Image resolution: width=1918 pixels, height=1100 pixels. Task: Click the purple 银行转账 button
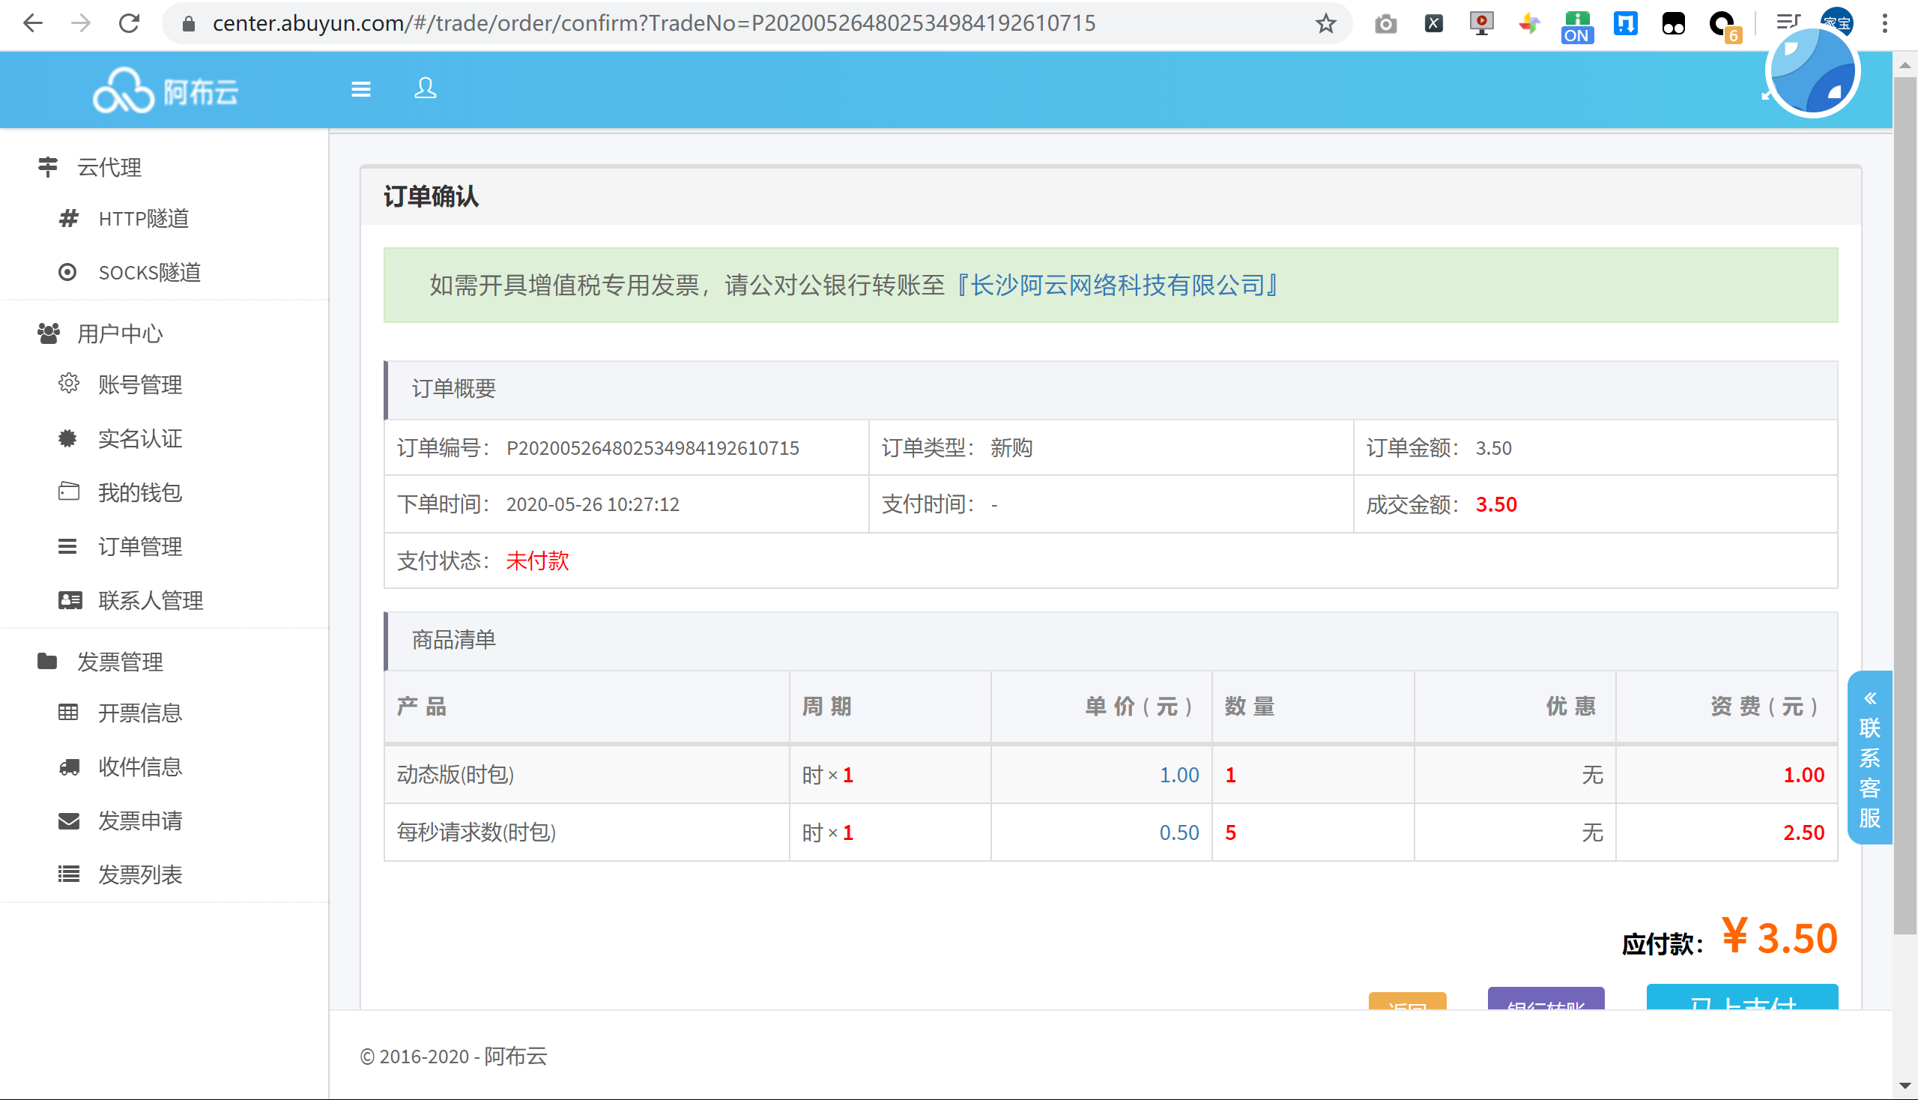point(1546,999)
